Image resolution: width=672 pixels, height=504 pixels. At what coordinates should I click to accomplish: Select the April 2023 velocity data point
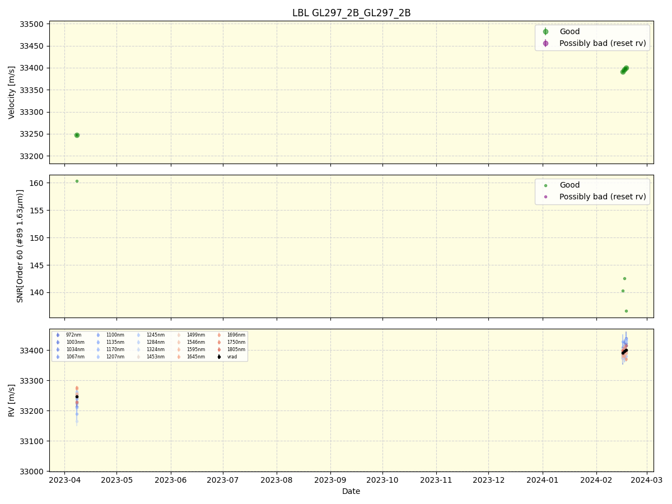tap(77, 135)
